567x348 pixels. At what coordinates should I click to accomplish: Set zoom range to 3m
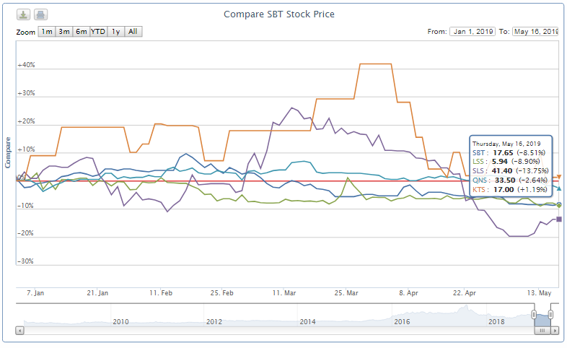point(64,32)
